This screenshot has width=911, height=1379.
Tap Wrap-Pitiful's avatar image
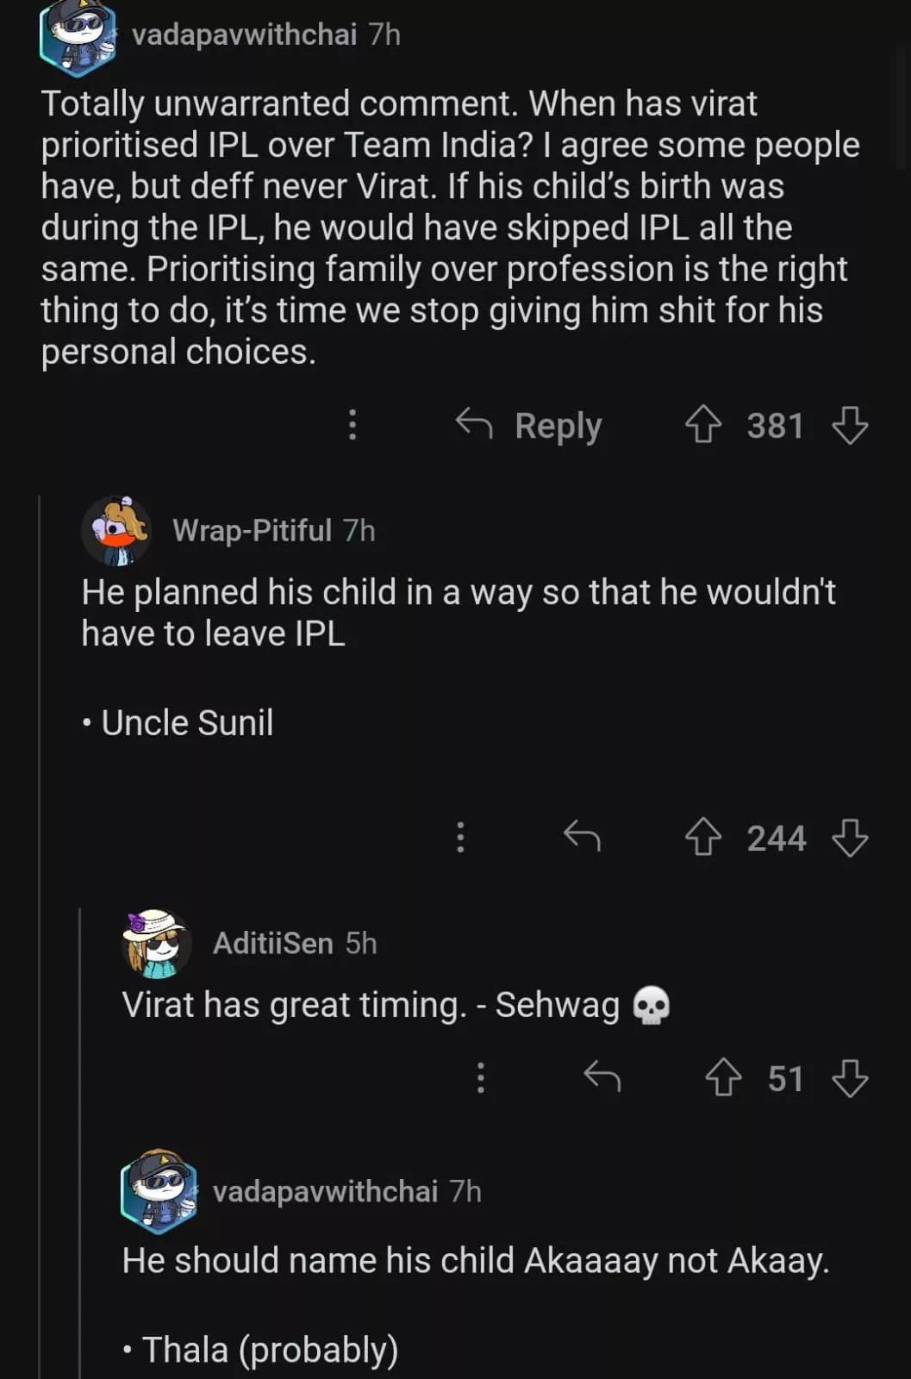(118, 530)
